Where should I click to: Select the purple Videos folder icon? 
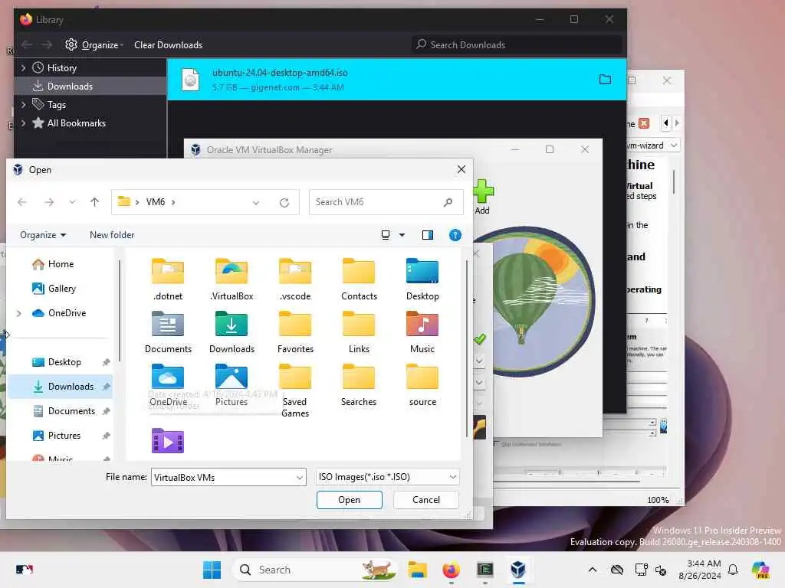168,441
